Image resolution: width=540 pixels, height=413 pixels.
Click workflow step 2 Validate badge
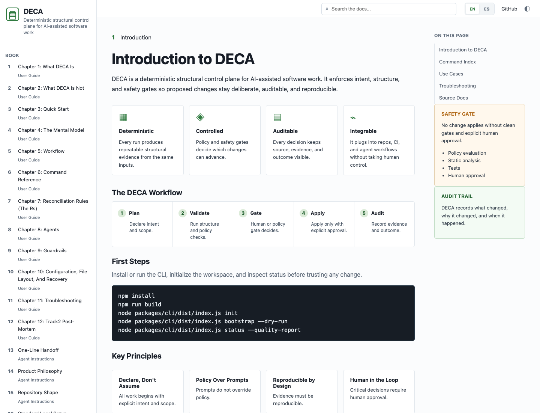(x=183, y=213)
